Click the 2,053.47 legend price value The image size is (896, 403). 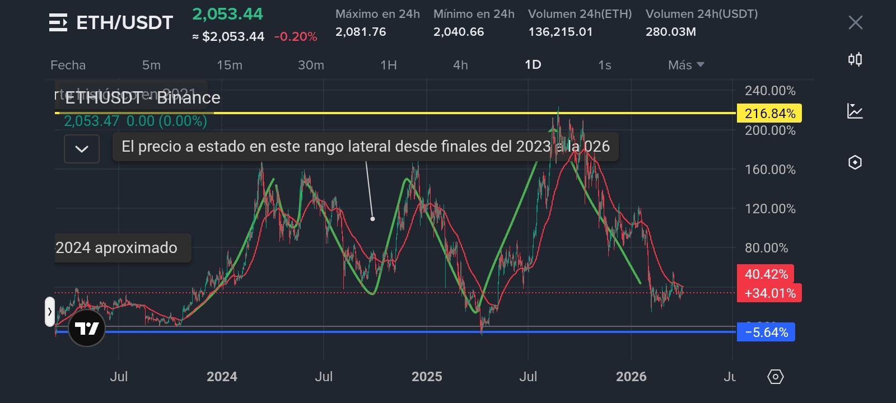[x=91, y=121]
